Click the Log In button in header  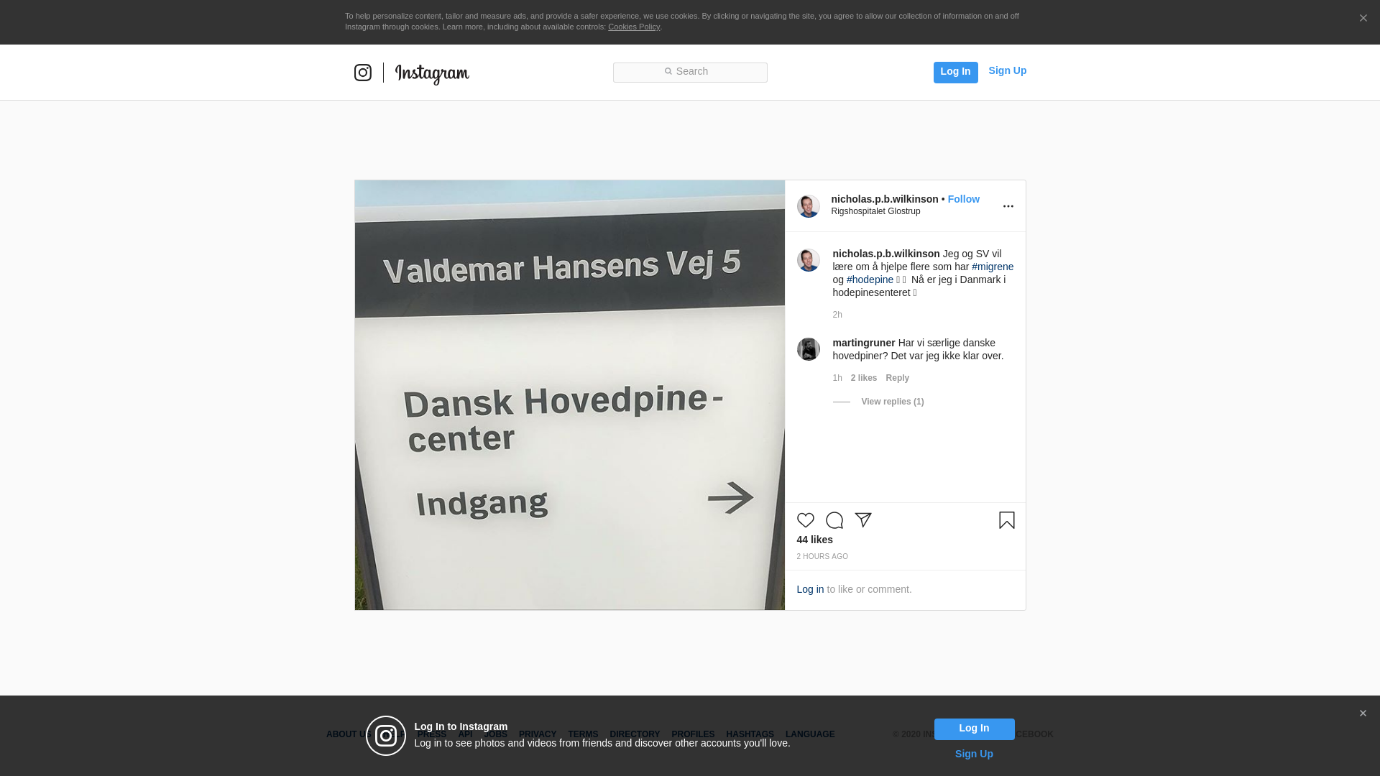pyautogui.click(x=955, y=72)
